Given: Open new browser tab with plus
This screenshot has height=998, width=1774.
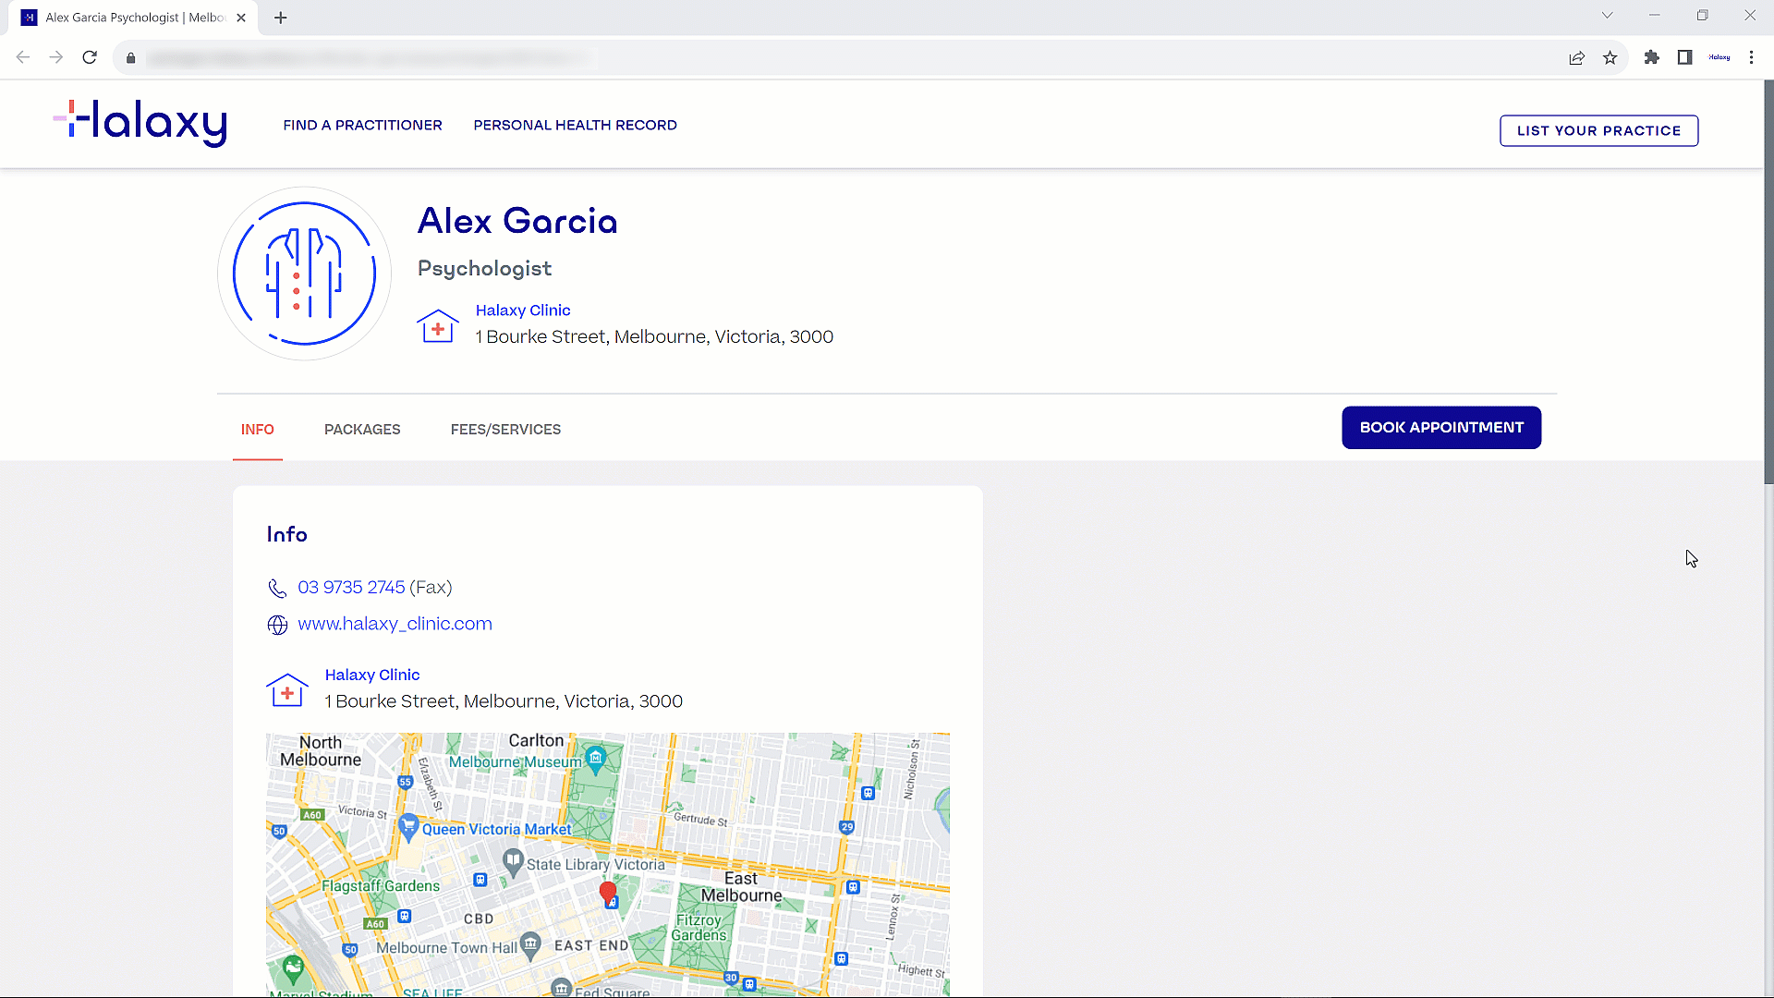Looking at the screenshot, I should [x=281, y=18].
